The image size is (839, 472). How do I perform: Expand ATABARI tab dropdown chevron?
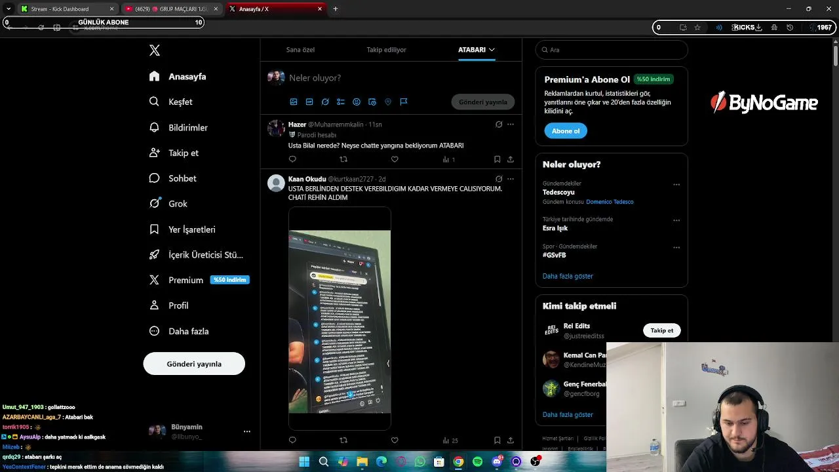coord(492,50)
